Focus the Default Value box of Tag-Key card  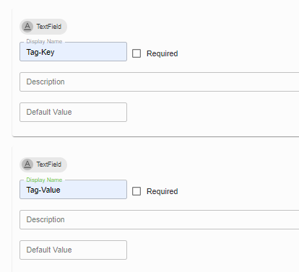tap(73, 112)
